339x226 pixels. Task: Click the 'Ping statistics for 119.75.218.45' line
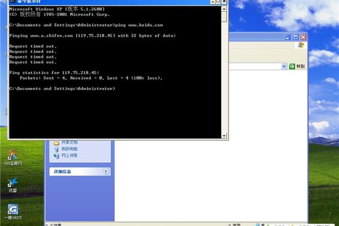54,73
